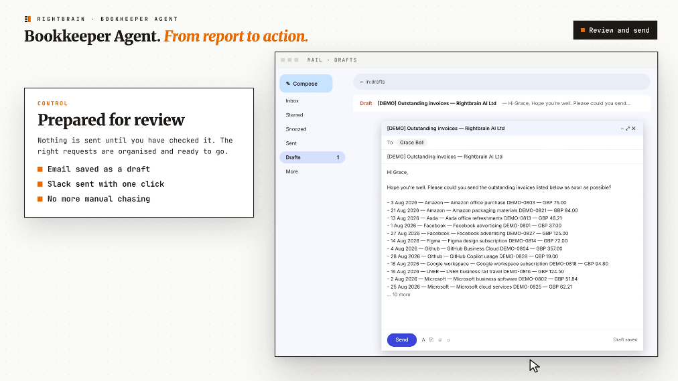Click the fourth compose toolbar icon
The image size is (678, 381).
pyautogui.click(x=448, y=340)
